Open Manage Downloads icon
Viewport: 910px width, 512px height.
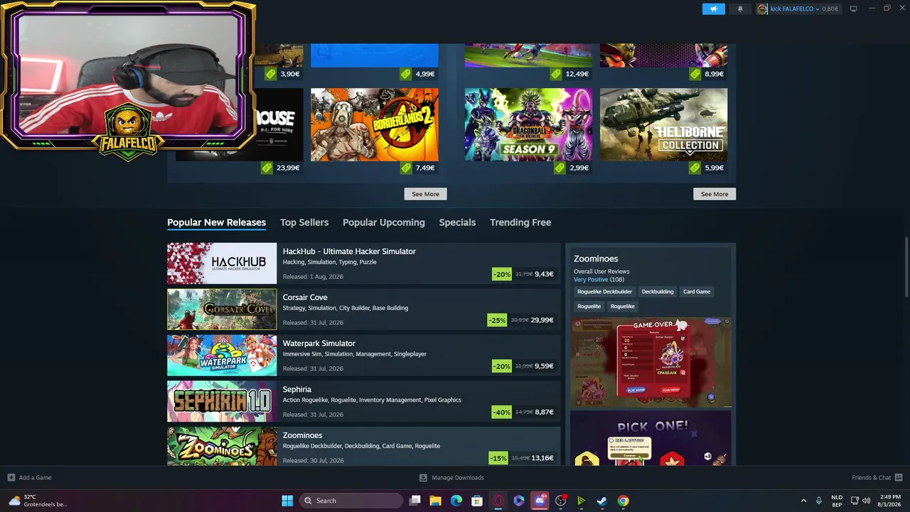[423, 478]
